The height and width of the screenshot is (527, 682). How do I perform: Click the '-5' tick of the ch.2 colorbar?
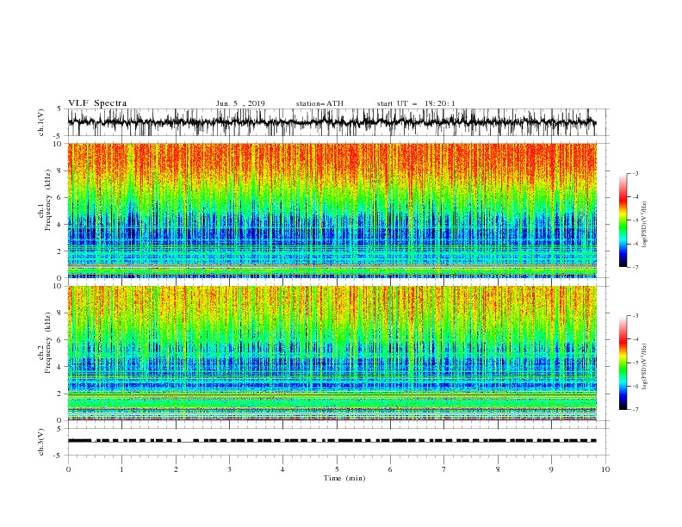(635, 363)
